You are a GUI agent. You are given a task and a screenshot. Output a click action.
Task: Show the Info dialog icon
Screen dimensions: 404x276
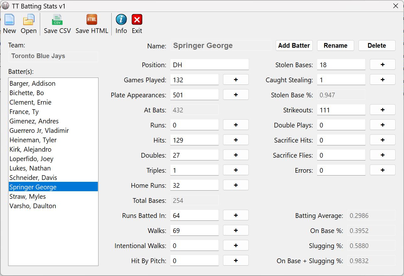coord(121,20)
